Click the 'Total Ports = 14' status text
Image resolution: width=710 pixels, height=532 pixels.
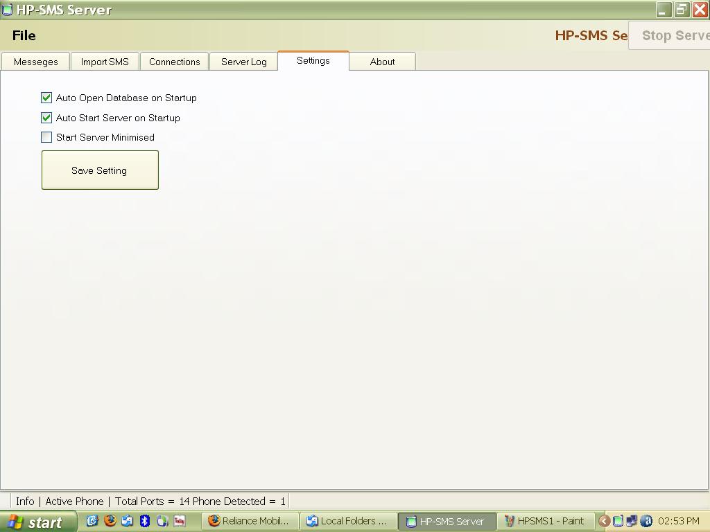pos(152,502)
